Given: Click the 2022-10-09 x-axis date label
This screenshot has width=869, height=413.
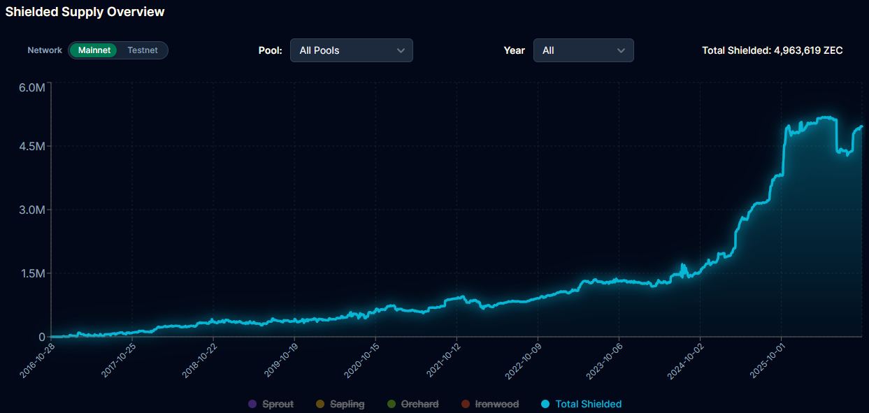Looking at the screenshot, I should click(x=524, y=360).
